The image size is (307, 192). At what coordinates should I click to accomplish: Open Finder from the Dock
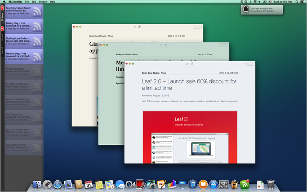tap(37, 184)
